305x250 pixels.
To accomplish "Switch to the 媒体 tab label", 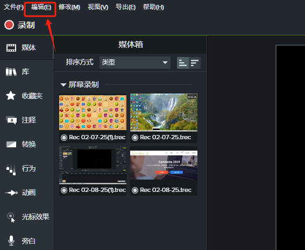I will [x=29, y=48].
